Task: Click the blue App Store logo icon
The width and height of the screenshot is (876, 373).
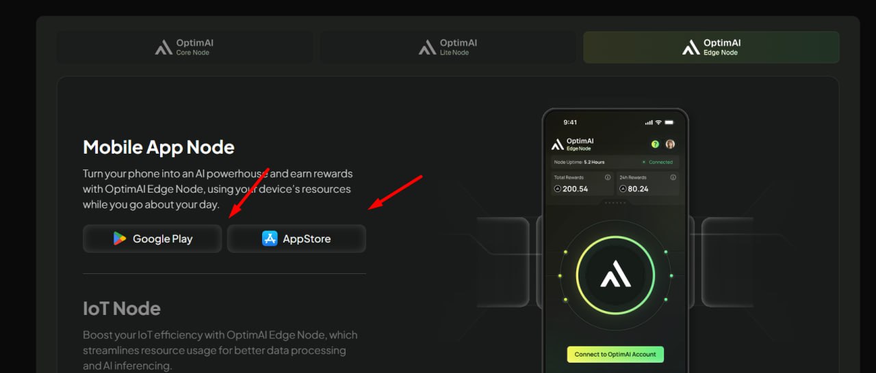Action: (270, 238)
